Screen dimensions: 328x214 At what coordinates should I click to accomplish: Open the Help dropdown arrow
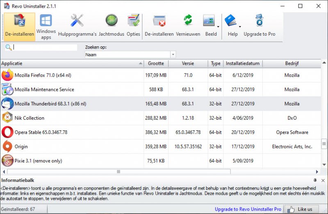[x=240, y=27]
